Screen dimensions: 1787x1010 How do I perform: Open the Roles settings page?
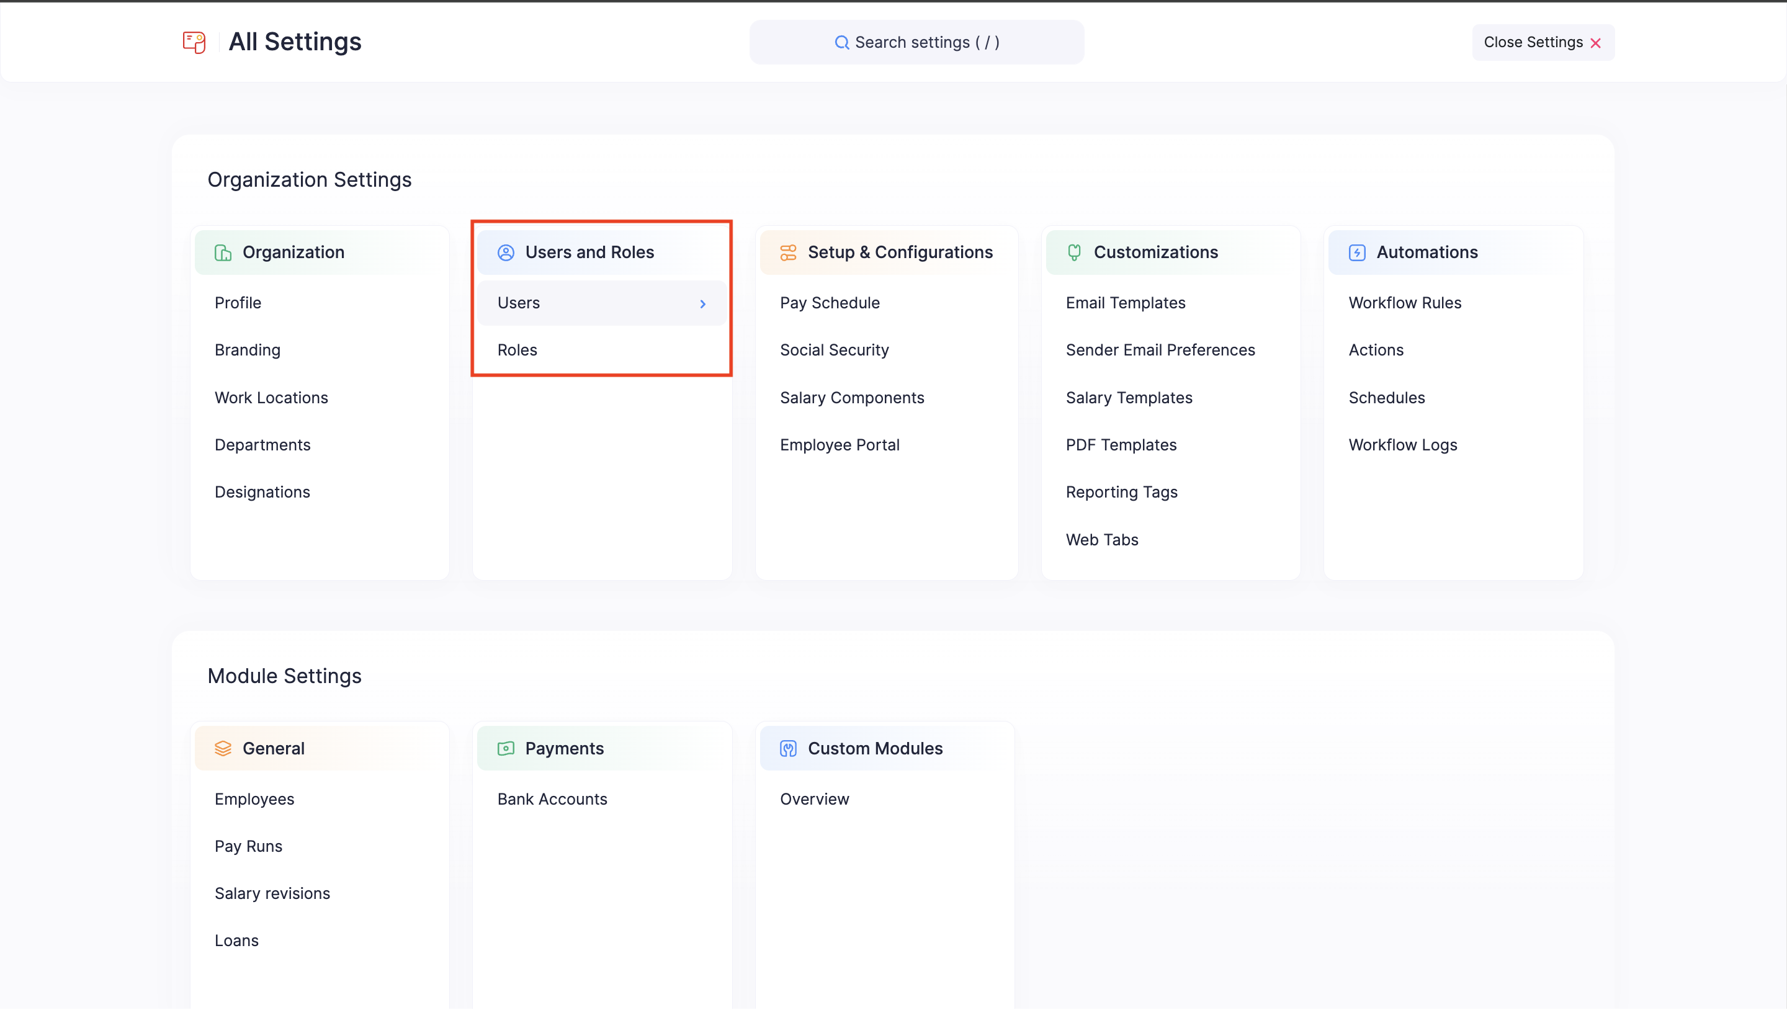pyautogui.click(x=517, y=350)
